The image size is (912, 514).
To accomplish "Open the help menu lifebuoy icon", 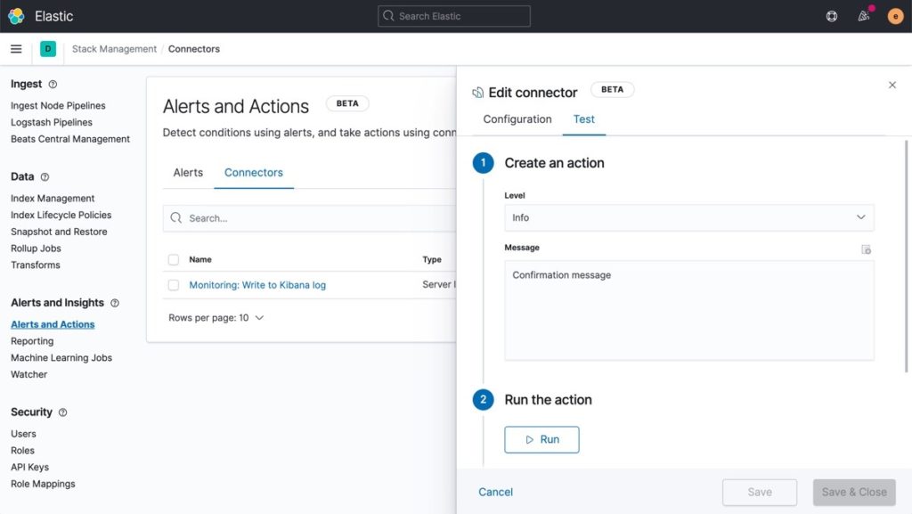I will pyautogui.click(x=832, y=16).
